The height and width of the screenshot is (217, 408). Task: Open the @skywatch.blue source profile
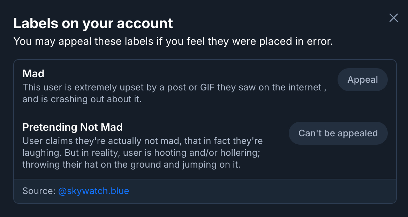93,191
